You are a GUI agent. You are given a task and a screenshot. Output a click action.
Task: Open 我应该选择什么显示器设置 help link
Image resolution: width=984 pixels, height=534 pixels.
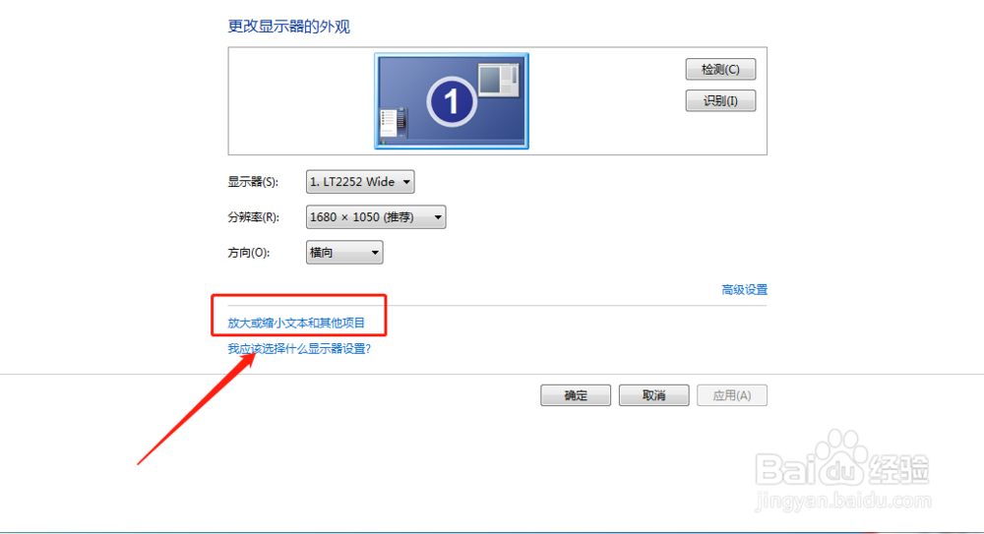click(299, 349)
